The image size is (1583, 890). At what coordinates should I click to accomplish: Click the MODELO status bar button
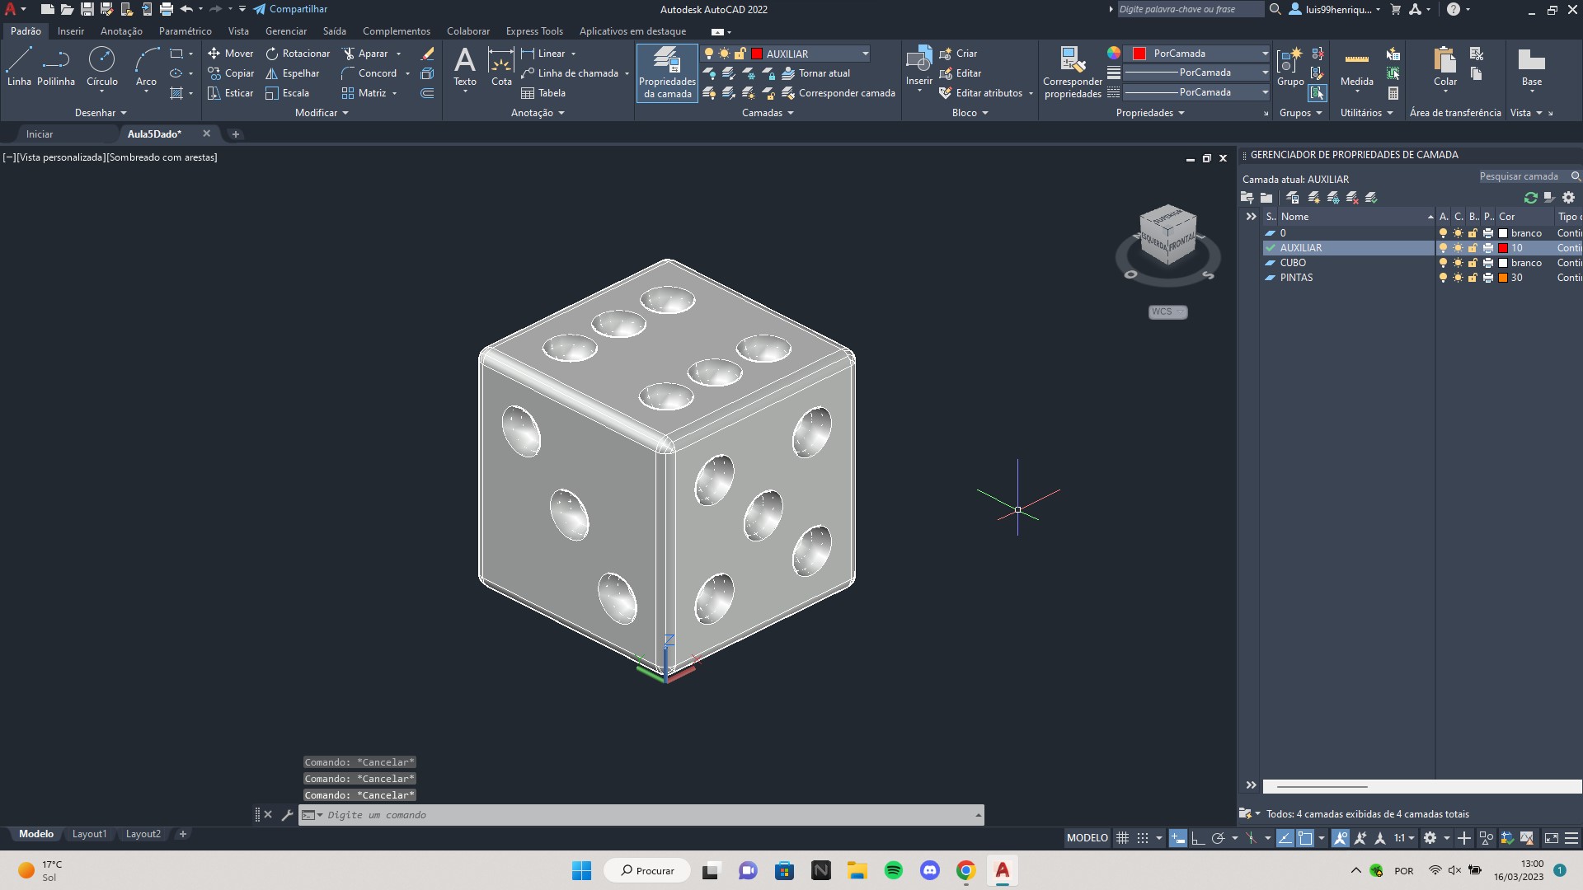pyautogui.click(x=1087, y=838)
